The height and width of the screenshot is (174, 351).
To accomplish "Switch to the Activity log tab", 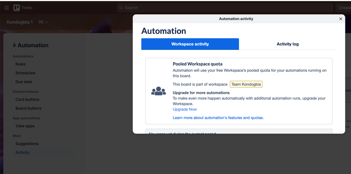I will (288, 44).
